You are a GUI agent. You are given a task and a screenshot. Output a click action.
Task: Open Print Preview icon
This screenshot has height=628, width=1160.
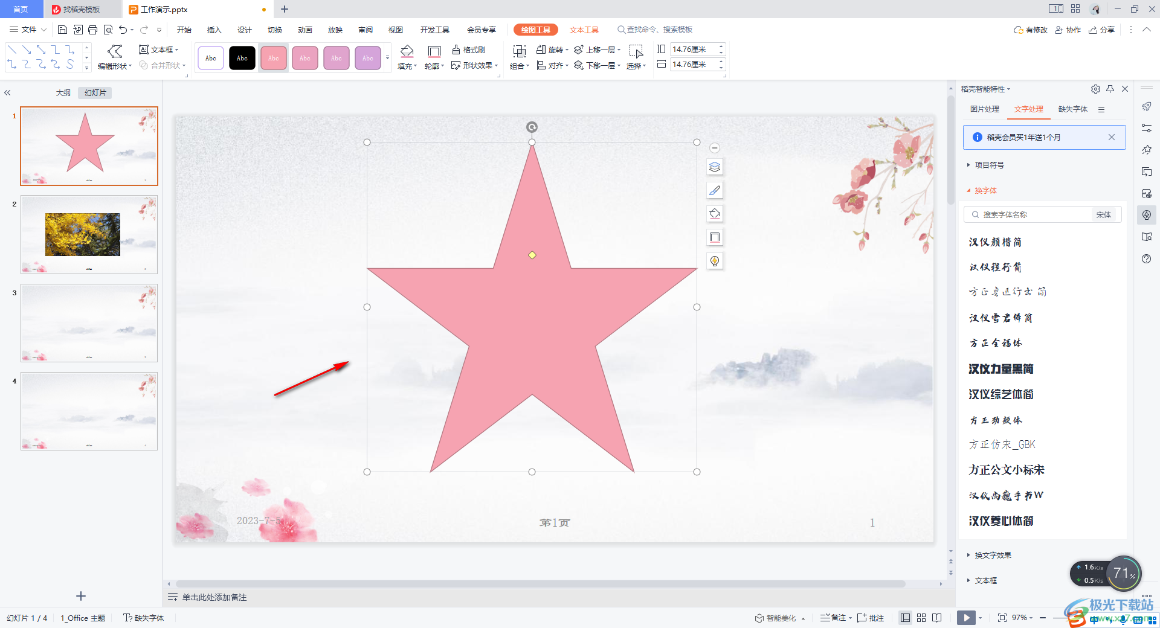tap(108, 30)
